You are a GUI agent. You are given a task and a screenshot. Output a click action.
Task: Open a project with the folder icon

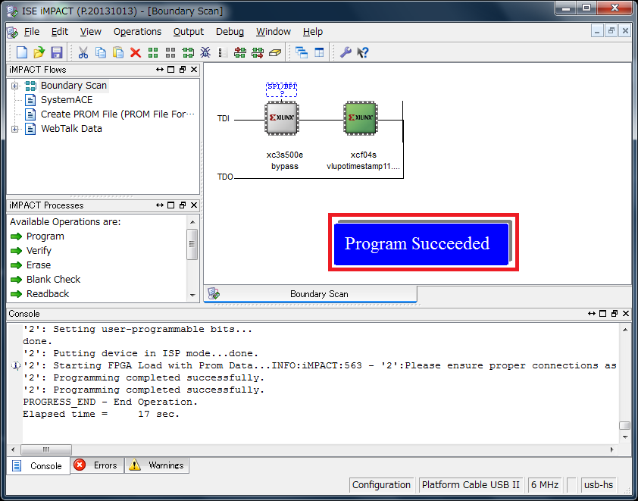point(39,52)
